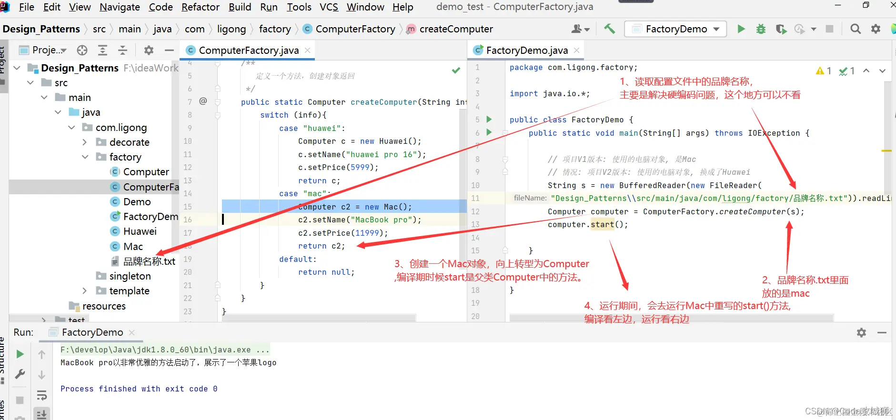Switch to FactoryDemo.java tab
The width and height of the screenshot is (896, 420).
click(x=527, y=50)
